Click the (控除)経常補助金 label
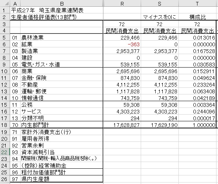 tap(44, 165)
